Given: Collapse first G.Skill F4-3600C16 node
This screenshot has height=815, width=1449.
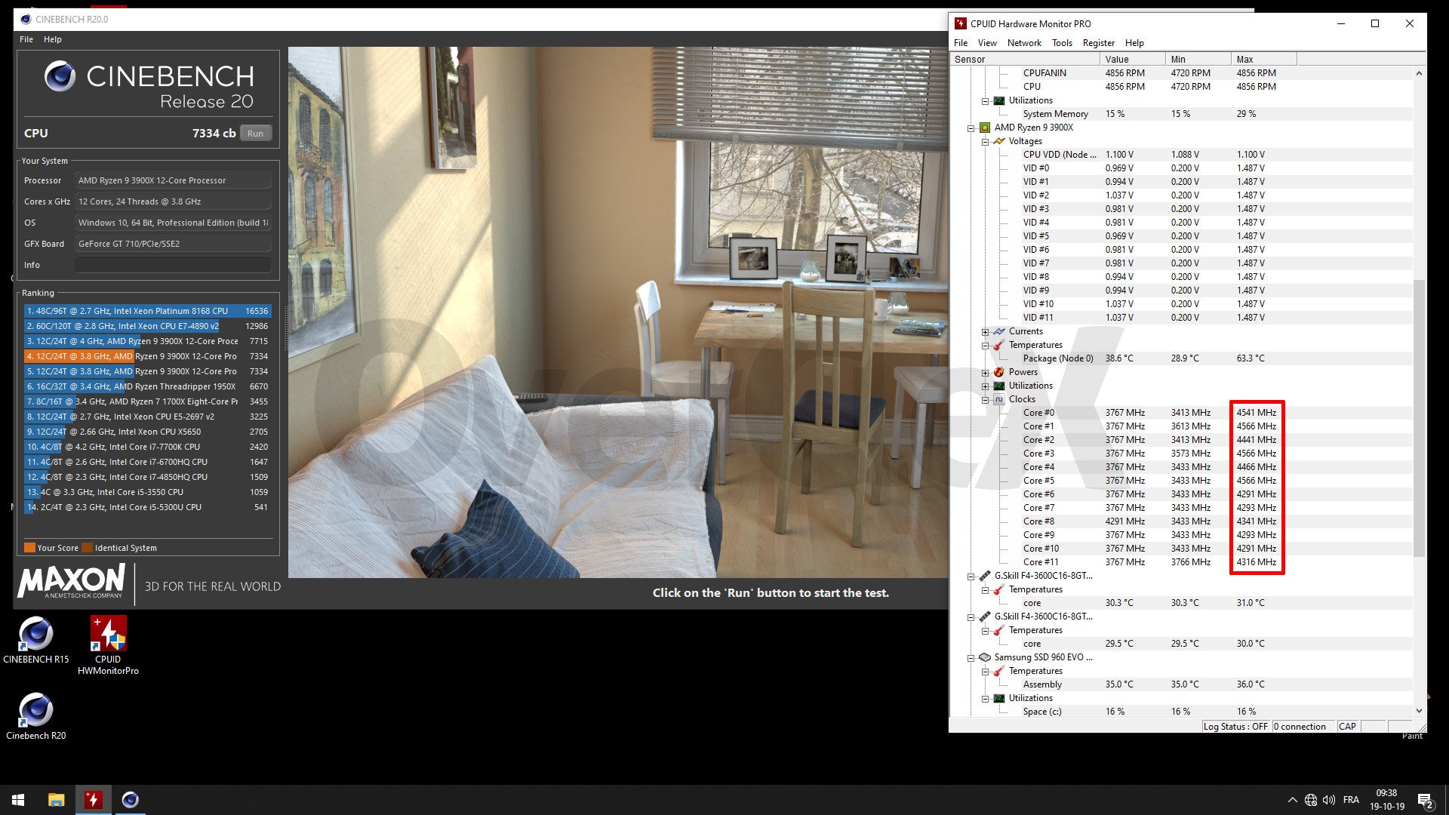Looking at the screenshot, I should click(x=971, y=577).
